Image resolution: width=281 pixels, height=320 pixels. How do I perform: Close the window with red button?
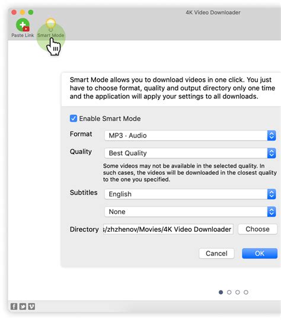click(x=14, y=12)
